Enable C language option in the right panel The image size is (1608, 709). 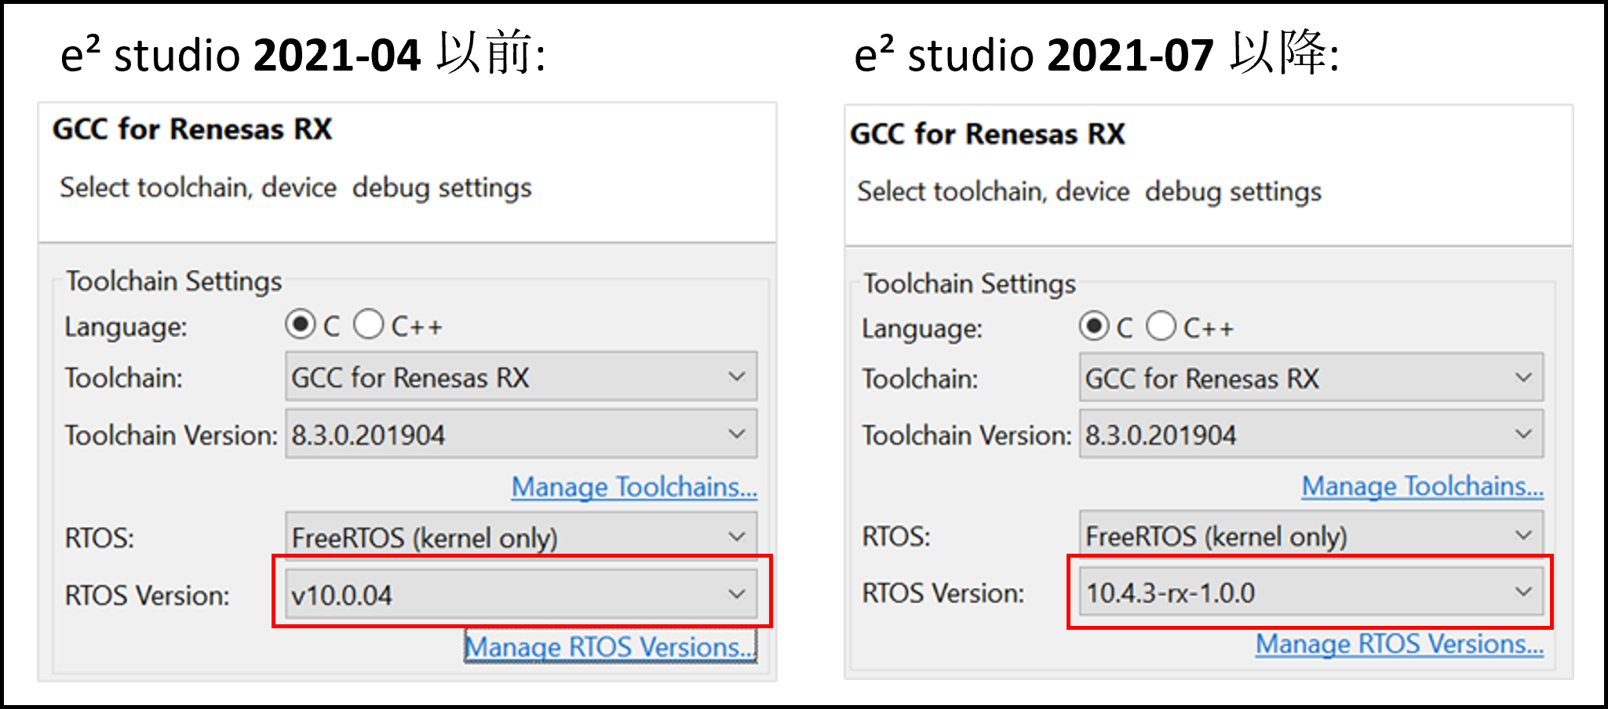pos(1094,326)
